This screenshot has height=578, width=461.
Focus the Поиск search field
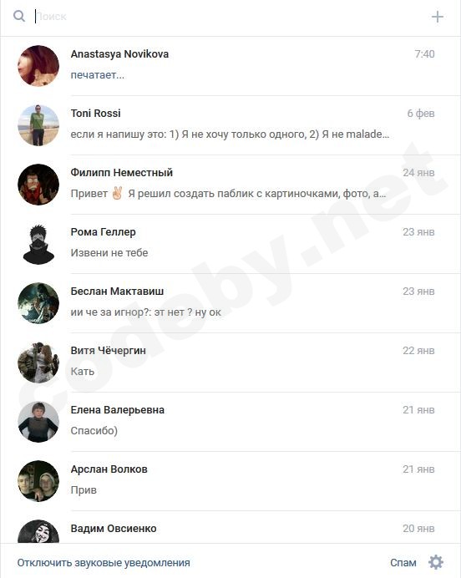pyautogui.click(x=229, y=17)
